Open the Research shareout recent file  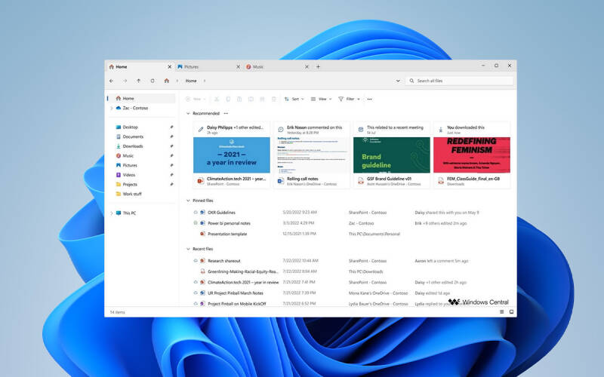click(x=223, y=261)
